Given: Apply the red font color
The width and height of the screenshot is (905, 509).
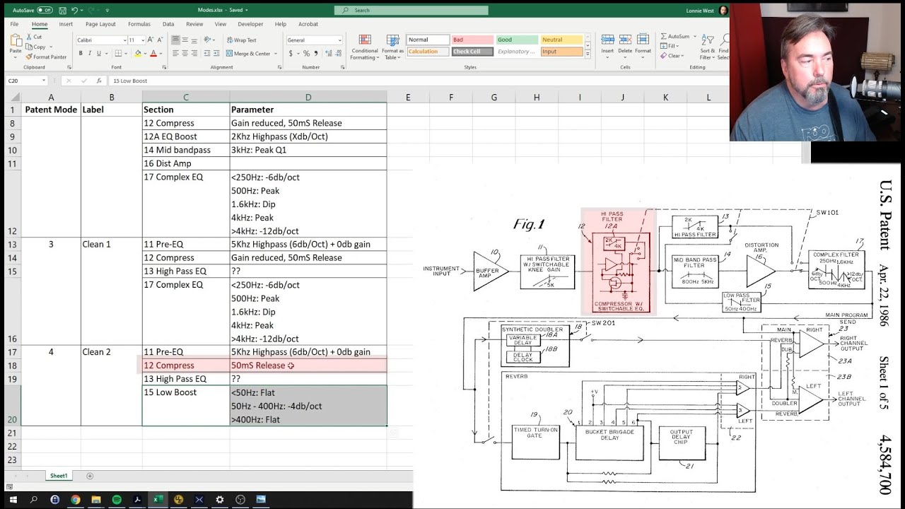Looking at the screenshot, I should click(x=153, y=54).
